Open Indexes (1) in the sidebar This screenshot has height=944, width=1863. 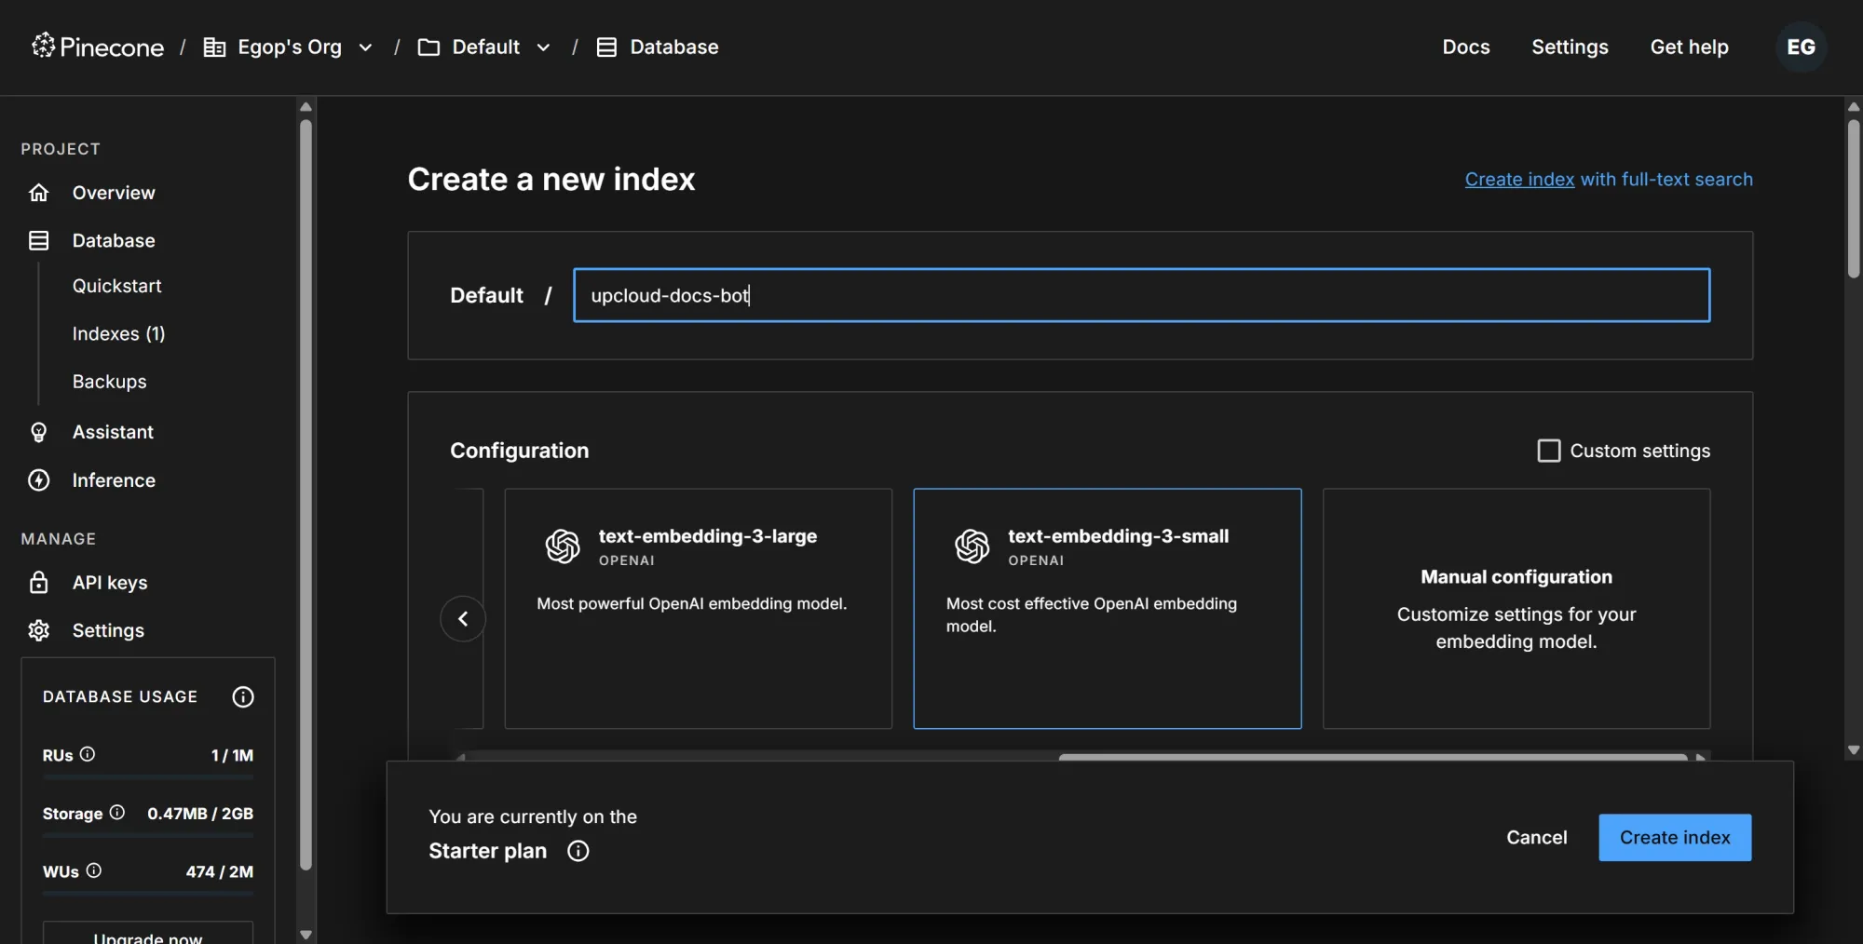point(119,333)
